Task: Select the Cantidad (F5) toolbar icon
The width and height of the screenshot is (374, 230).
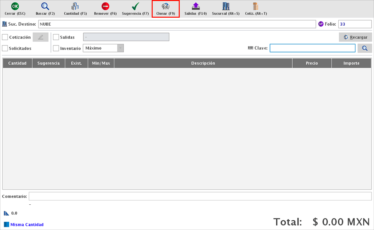Action: [75, 6]
